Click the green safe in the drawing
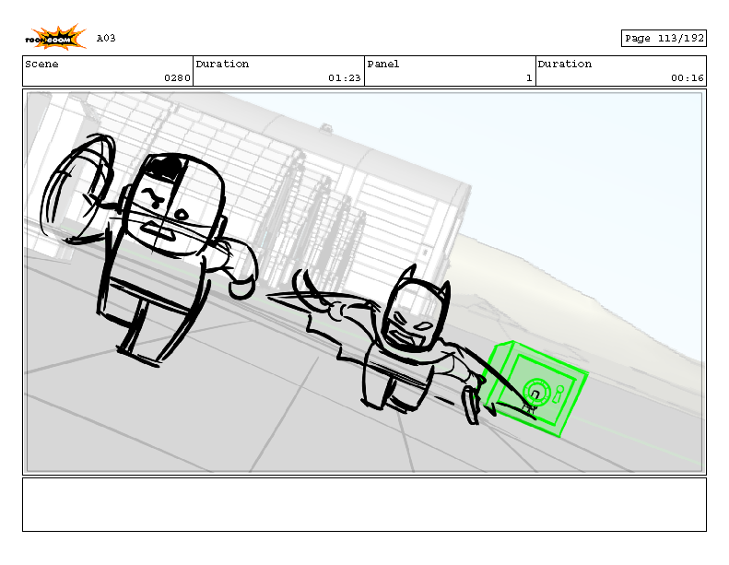The width and height of the screenshot is (729, 565). [x=535, y=389]
